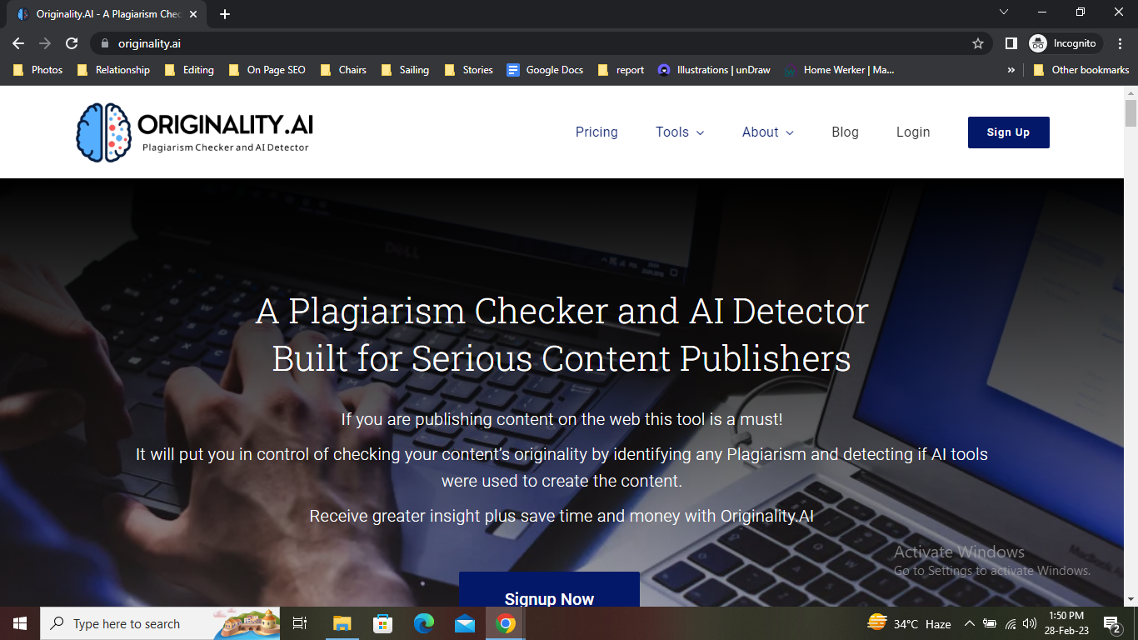Viewport: 1138px width, 640px height.
Task: Open the Chrome three-dot menu
Action: (1121, 43)
